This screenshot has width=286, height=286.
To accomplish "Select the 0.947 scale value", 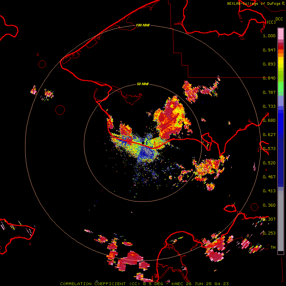I will click(269, 50).
